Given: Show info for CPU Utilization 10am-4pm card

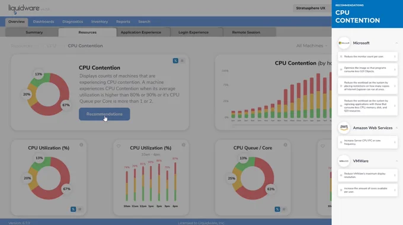Looking at the screenshot, I should (184, 145).
